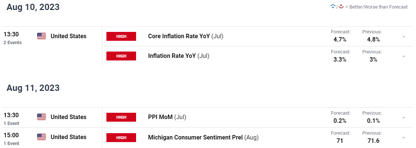The image size is (416, 148).
Task: Expand Michigan Consumer Sentiment Prel row chevron
Action: 403,137
